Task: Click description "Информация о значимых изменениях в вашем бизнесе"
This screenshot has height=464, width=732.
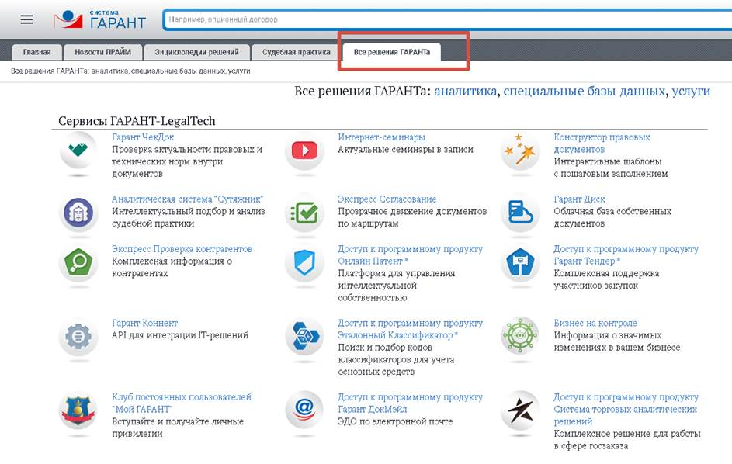Action: (616, 341)
